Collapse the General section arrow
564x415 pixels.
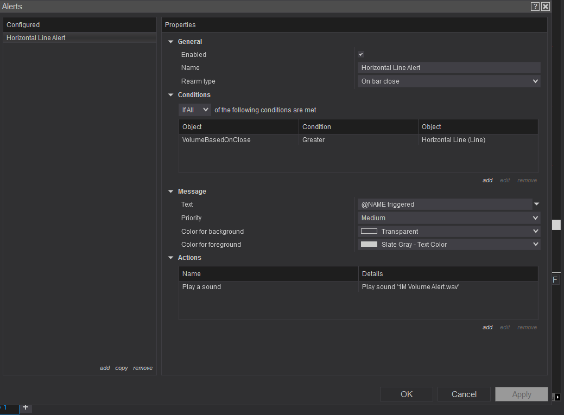coord(171,42)
